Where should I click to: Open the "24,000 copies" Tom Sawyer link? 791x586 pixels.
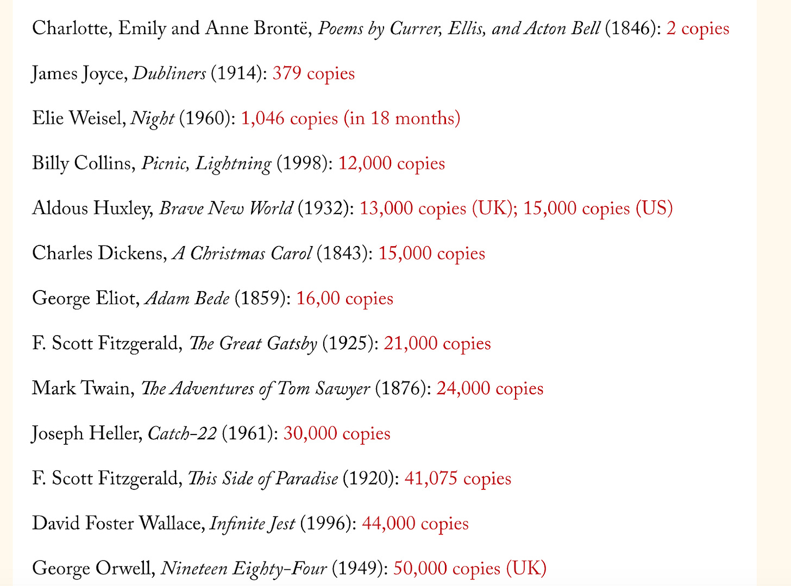click(x=489, y=389)
